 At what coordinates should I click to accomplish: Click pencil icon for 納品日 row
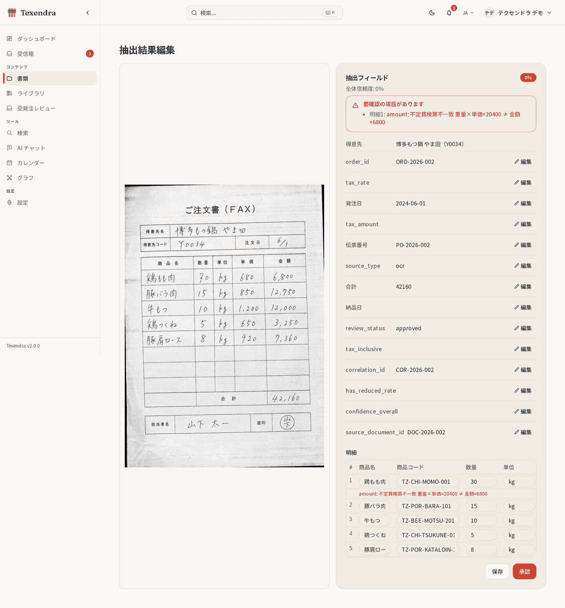(517, 307)
